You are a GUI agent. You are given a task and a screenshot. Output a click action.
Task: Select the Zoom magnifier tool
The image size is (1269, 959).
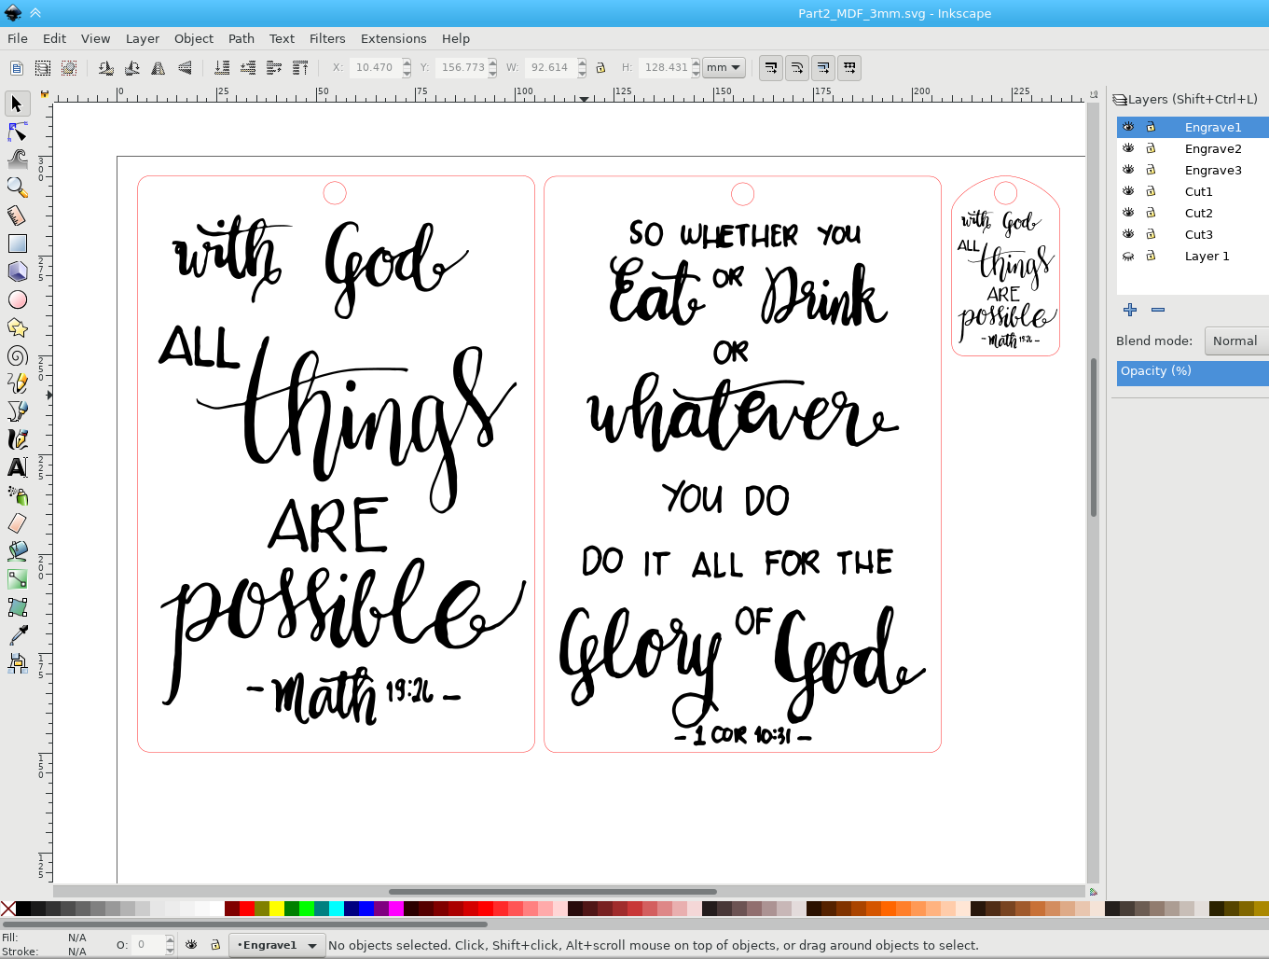click(17, 188)
